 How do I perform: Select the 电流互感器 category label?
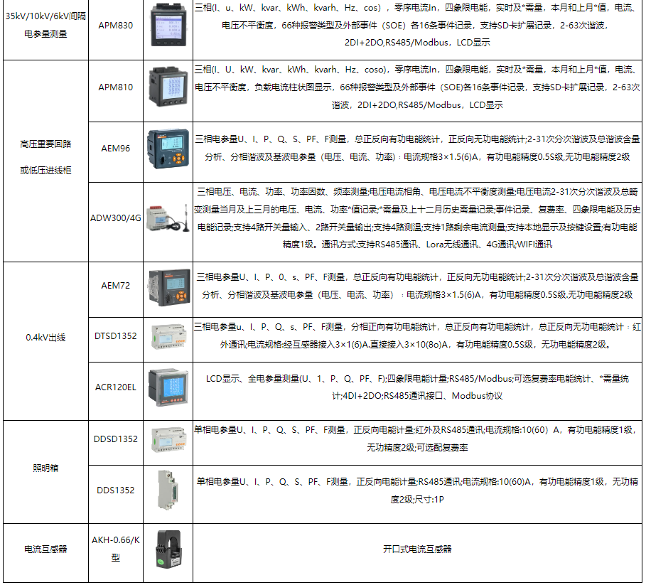[45, 549]
